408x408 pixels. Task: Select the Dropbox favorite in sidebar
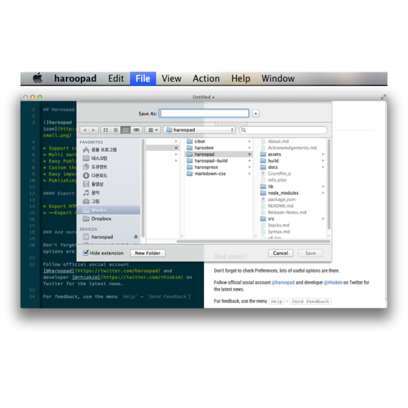(101, 219)
